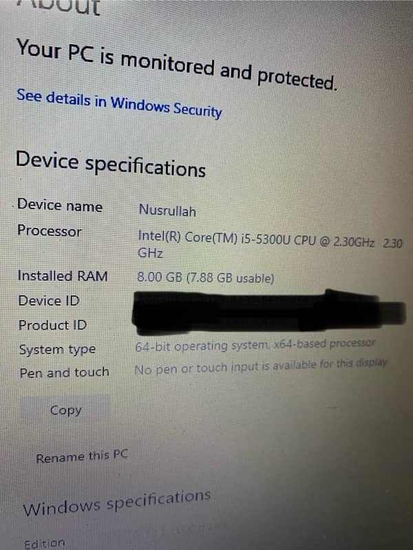Click the Windows specifications heading
This screenshot has width=413, height=550.
pos(117,503)
